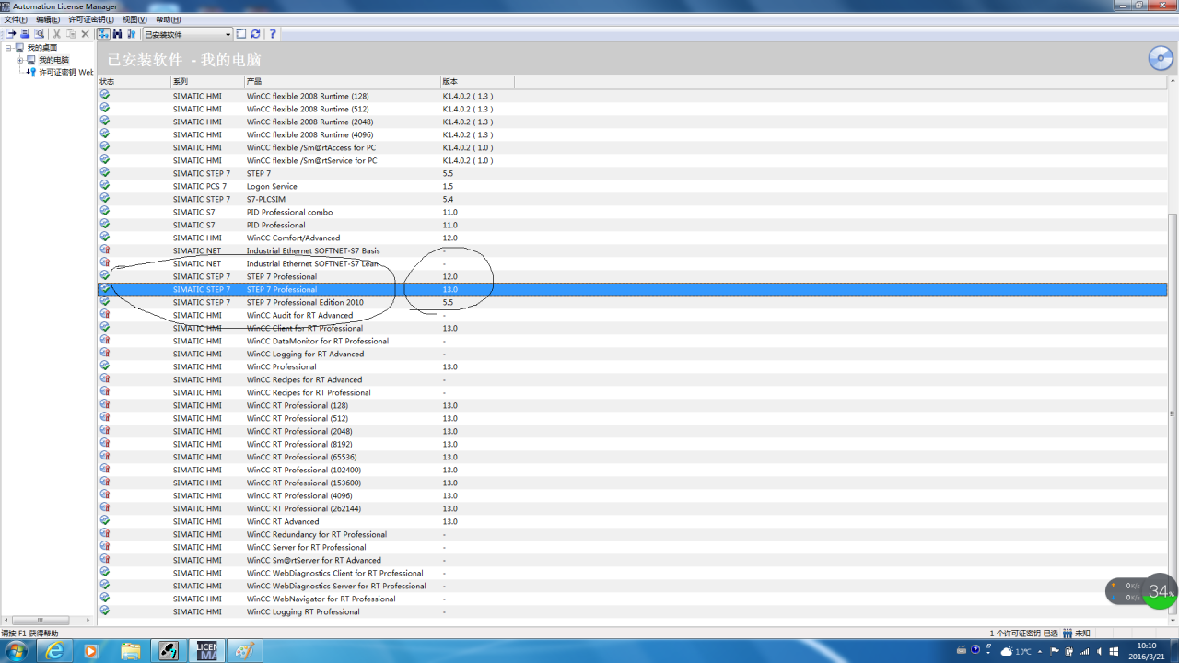Click the binoculars search toolbar icon

coord(118,34)
